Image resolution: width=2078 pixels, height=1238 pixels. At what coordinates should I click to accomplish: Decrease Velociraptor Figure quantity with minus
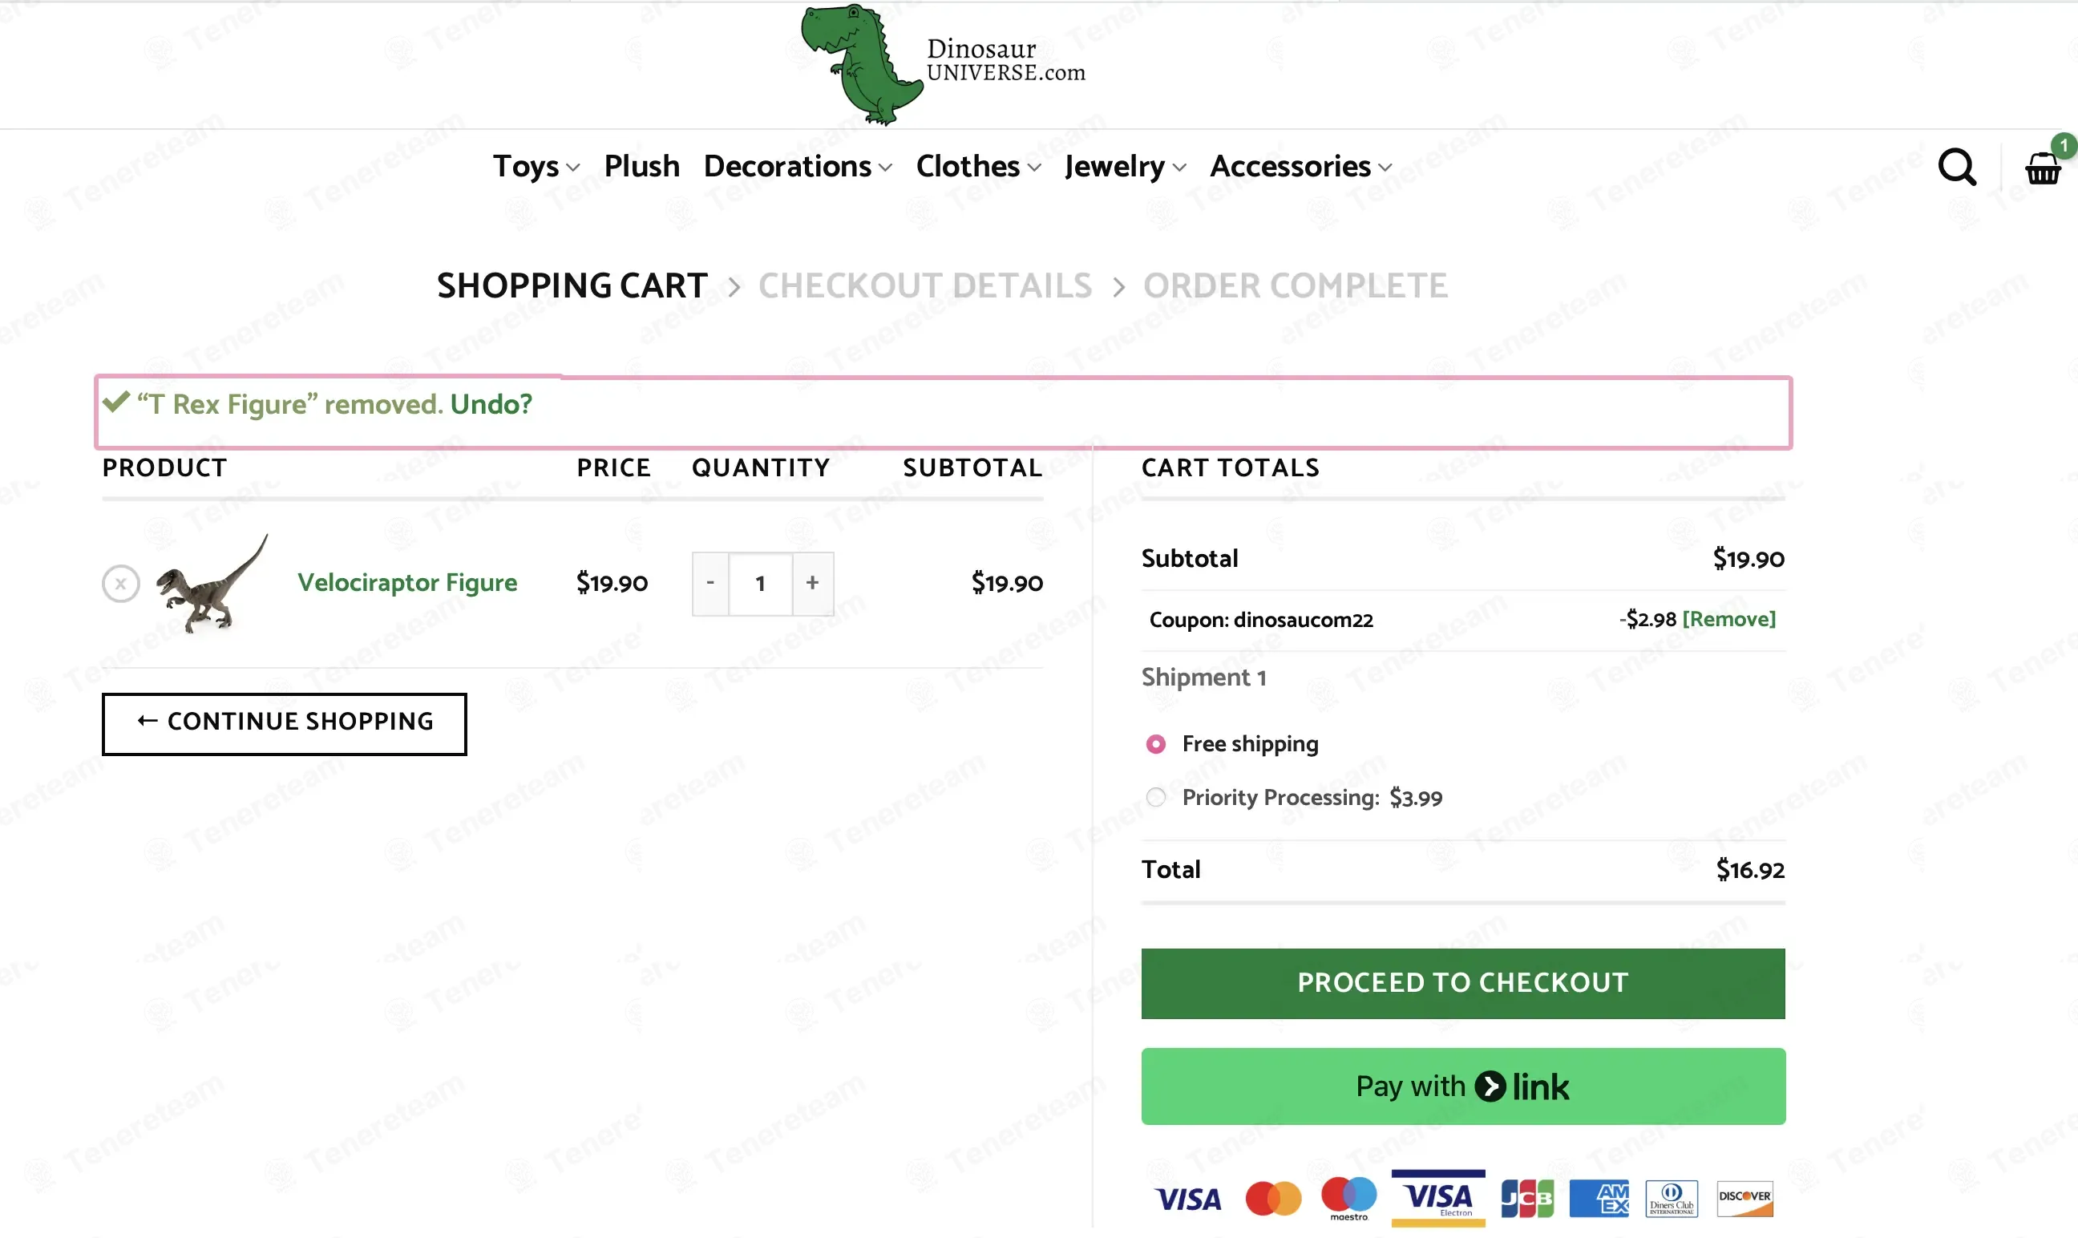[x=710, y=583]
